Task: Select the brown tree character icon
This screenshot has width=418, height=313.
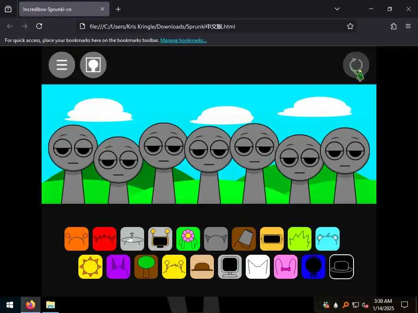Action: tap(146, 267)
